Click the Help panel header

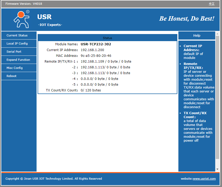(x=197, y=35)
